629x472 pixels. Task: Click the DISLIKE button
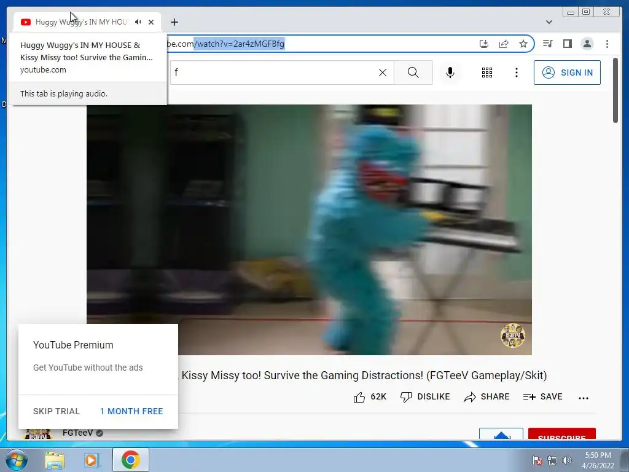click(x=425, y=397)
